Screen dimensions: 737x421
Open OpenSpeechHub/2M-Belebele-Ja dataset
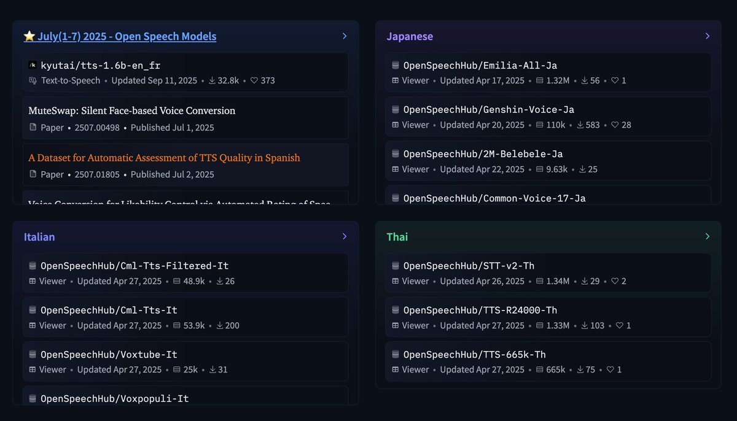(x=483, y=153)
